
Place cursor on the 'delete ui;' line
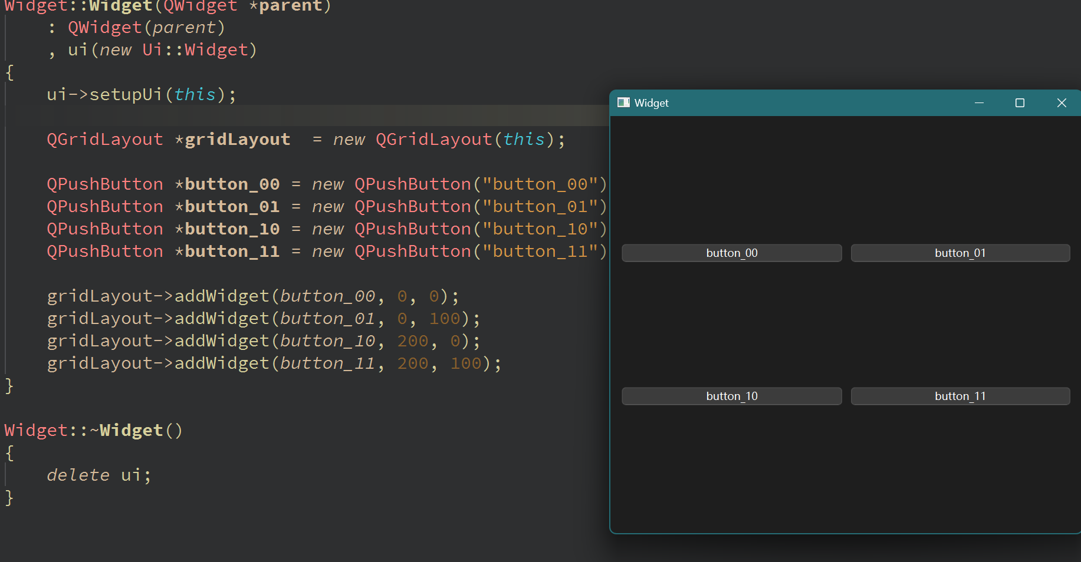(x=99, y=475)
